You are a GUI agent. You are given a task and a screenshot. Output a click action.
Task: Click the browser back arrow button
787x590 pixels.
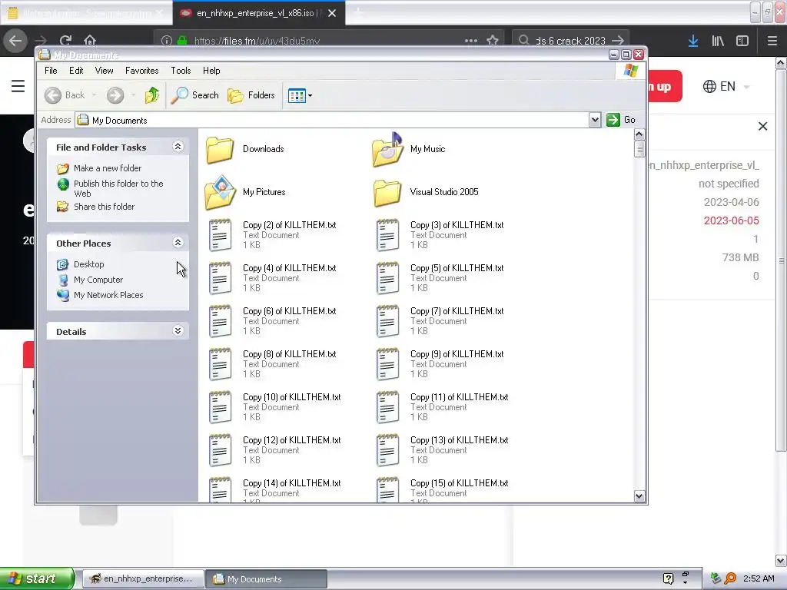[15, 41]
